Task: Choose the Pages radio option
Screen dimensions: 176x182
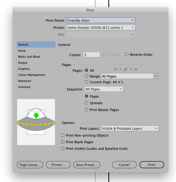Action: [x=86, y=96]
